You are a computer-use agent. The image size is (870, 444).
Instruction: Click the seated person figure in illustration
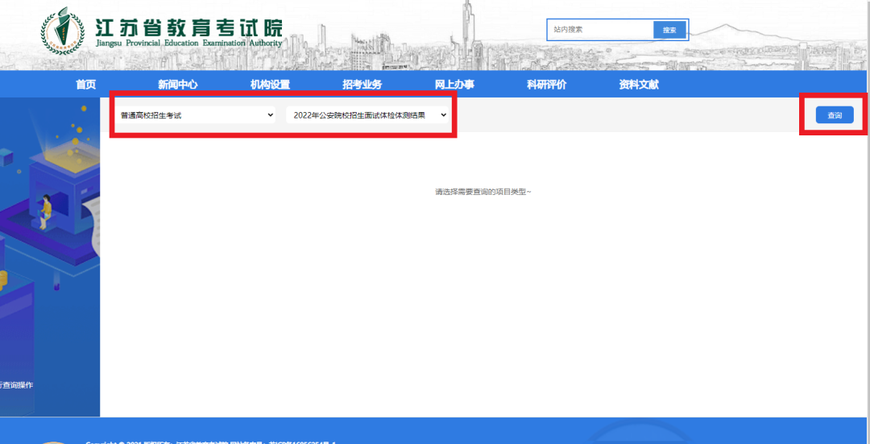coord(46,210)
